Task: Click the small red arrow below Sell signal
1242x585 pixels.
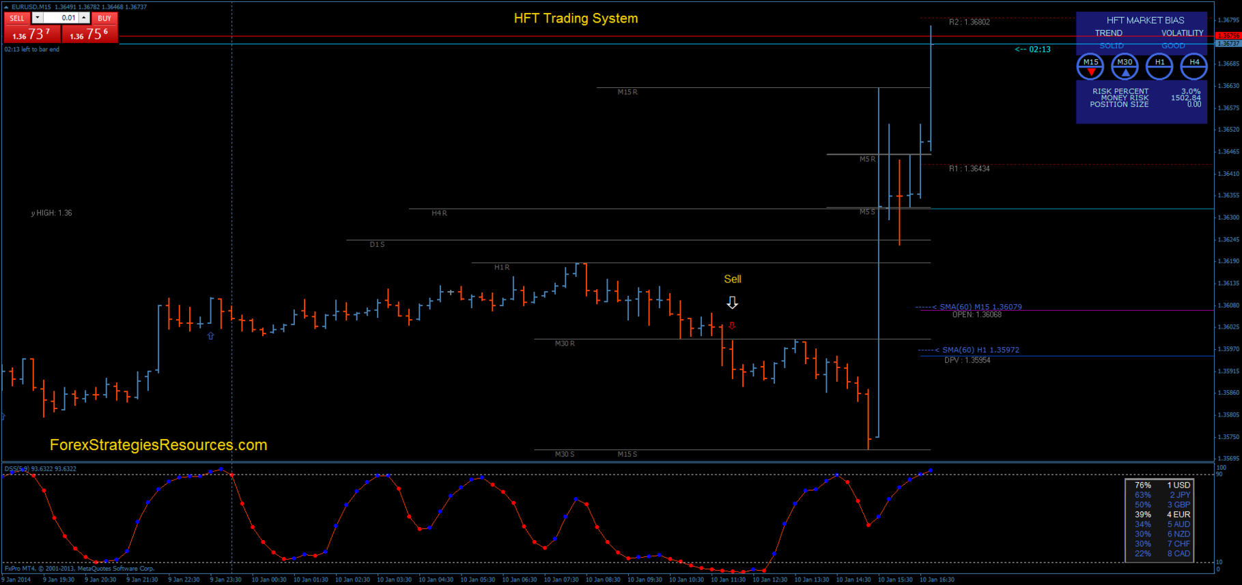Action: [732, 326]
